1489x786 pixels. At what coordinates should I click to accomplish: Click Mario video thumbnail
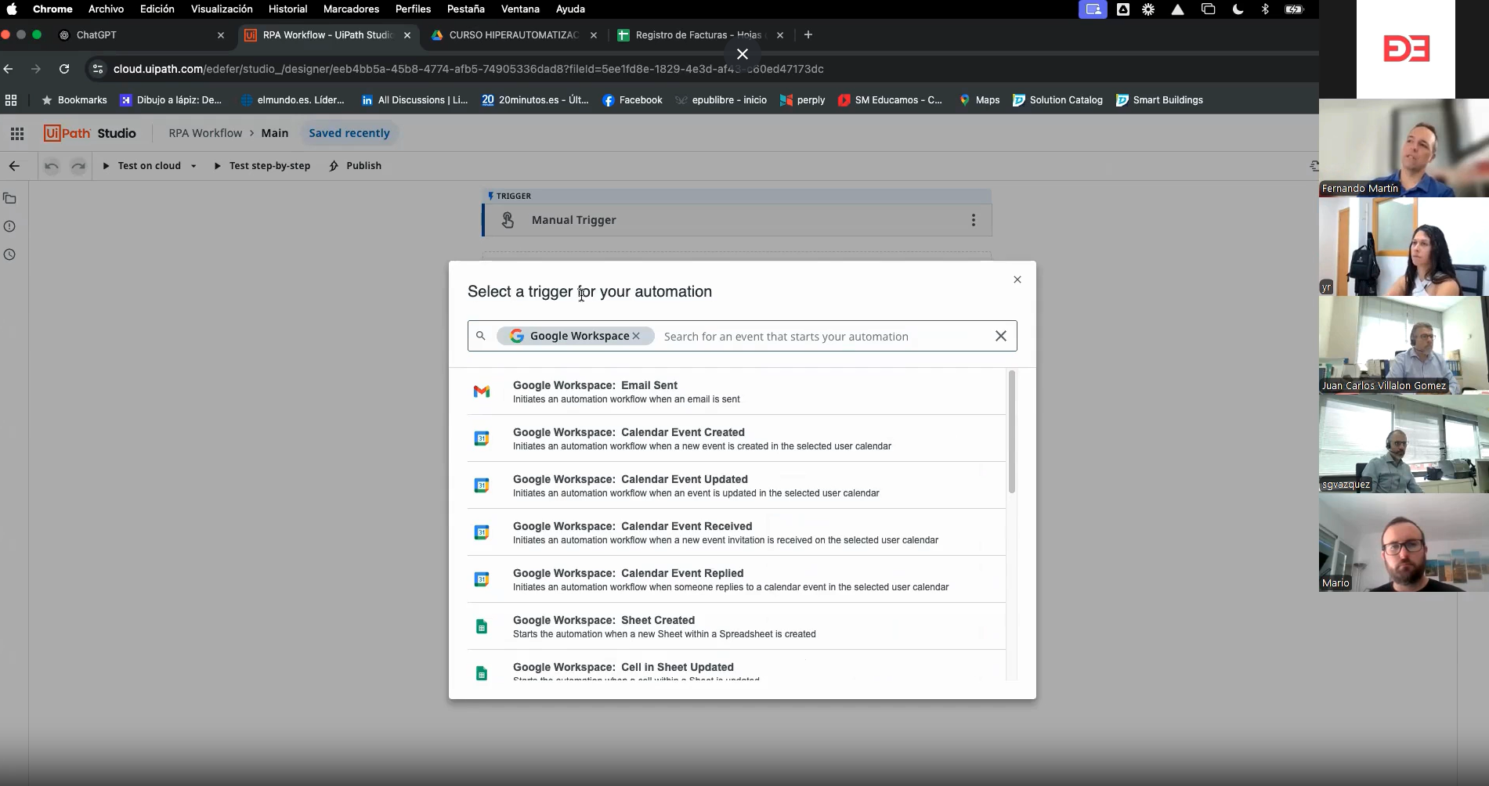1404,542
